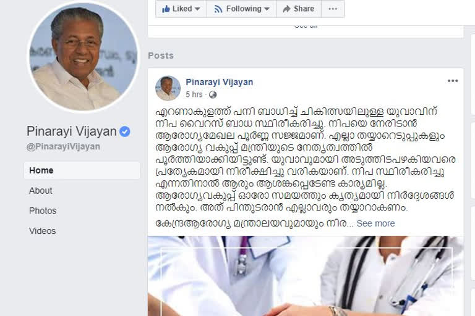Click the @PinarayiVijayan username handle
The image size is (475, 316).
coord(63,147)
